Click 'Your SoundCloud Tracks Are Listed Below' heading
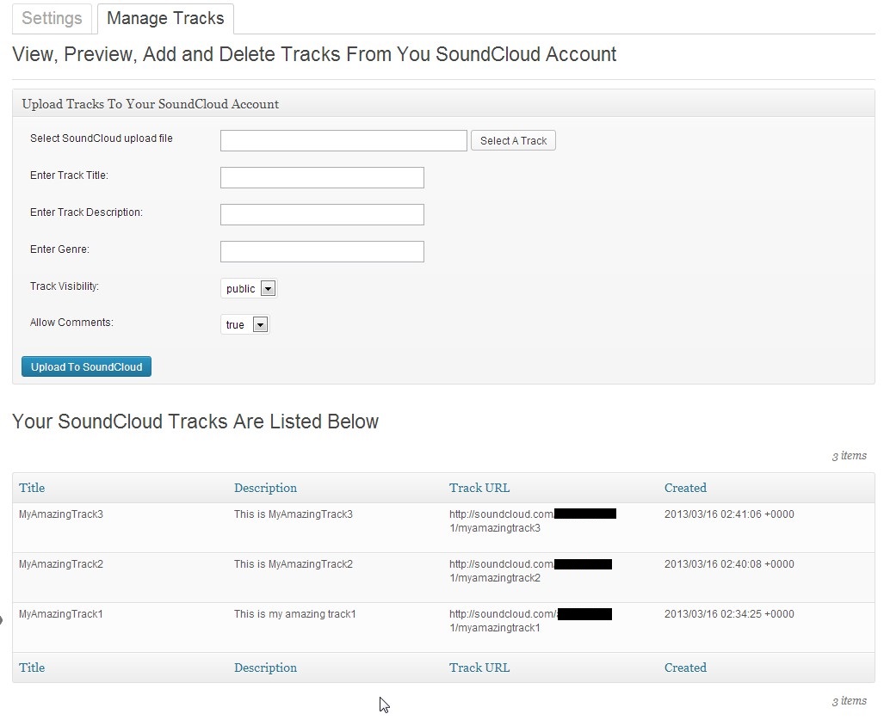 pos(195,422)
